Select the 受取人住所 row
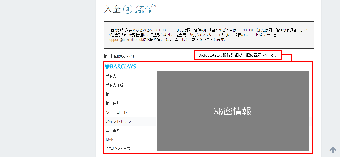 pyautogui.click(x=114, y=85)
